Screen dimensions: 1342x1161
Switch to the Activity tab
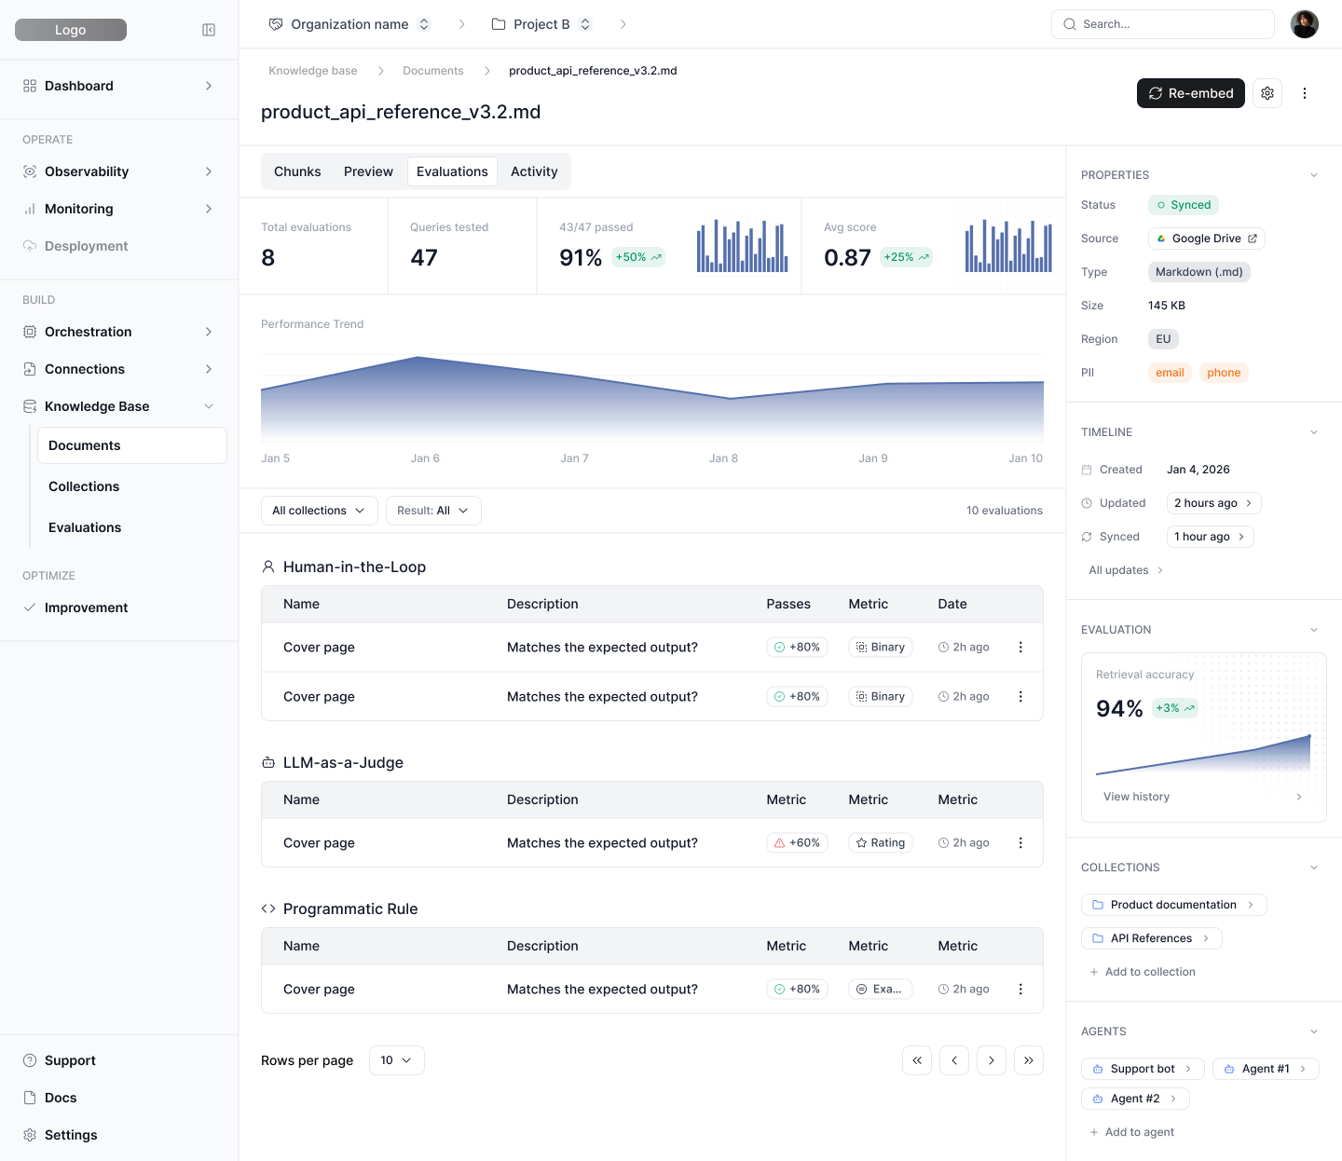(x=534, y=171)
